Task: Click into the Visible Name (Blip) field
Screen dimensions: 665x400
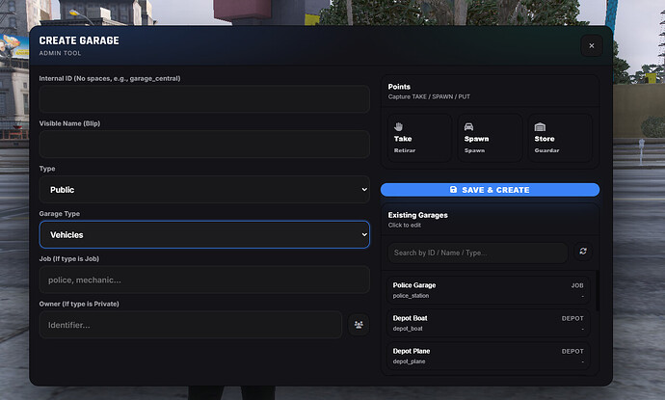Action: tap(203, 145)
